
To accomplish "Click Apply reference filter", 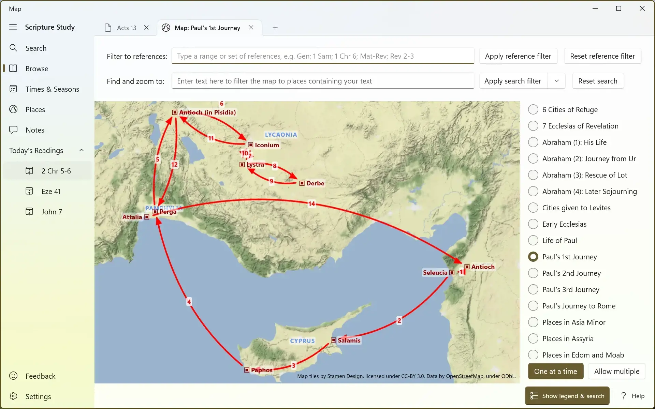I will (x=518, y=56).
